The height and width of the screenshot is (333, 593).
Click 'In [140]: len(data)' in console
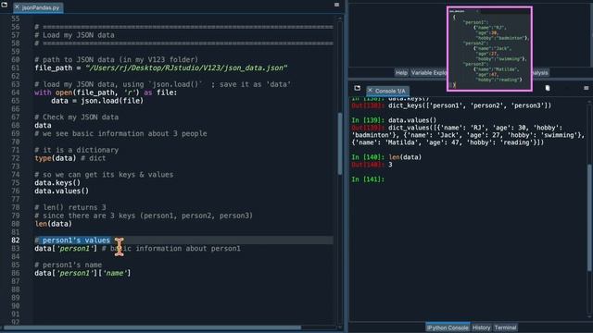[x=386, y=157]
